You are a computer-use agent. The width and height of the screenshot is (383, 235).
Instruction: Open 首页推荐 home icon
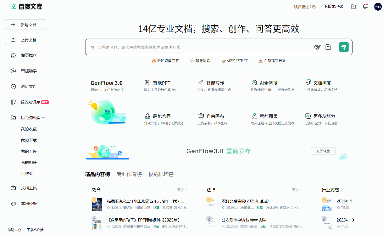click(13, 55)
